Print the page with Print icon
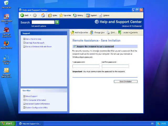 (108, 33)
